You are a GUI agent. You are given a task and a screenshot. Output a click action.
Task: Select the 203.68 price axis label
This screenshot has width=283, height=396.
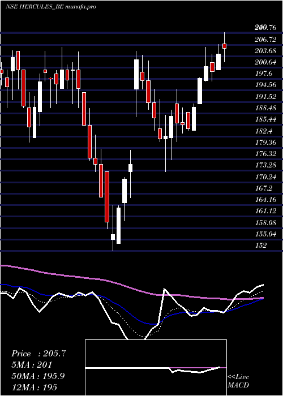tap(265, 51)
